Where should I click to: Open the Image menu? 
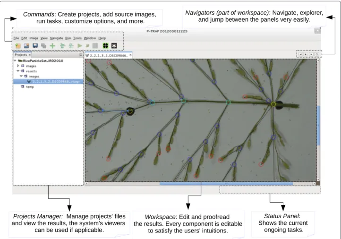tap(34, 38)
